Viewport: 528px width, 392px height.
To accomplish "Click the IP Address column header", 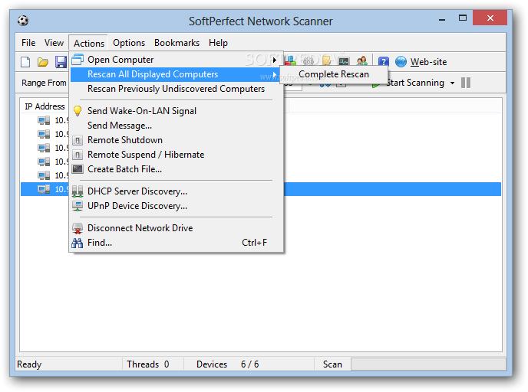I will click(45, 106).
